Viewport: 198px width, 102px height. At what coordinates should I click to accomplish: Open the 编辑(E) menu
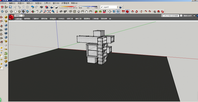tap(12, 3)
